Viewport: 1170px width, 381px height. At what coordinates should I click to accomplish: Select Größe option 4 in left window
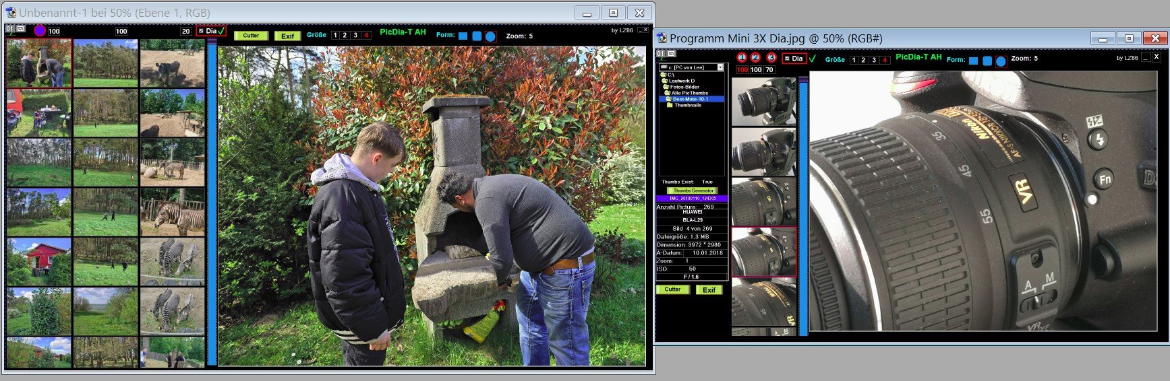click(366, 35)
